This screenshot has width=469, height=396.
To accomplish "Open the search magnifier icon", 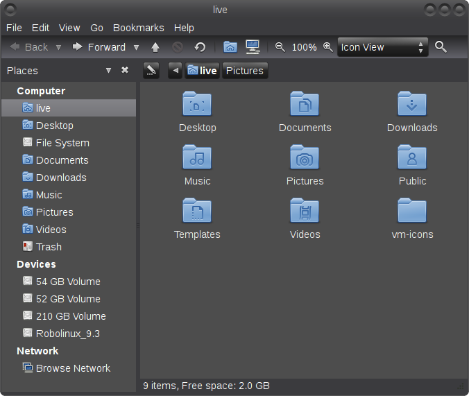I will tap(441, 47).
